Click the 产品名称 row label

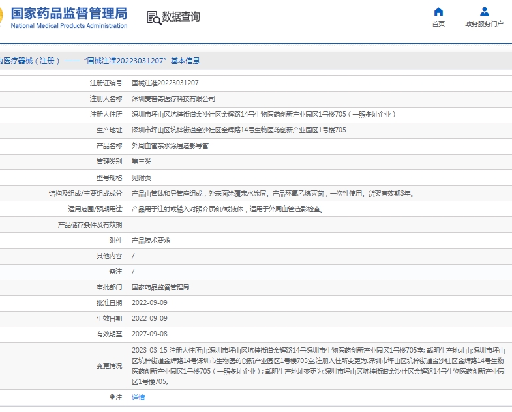coord(109,146)
